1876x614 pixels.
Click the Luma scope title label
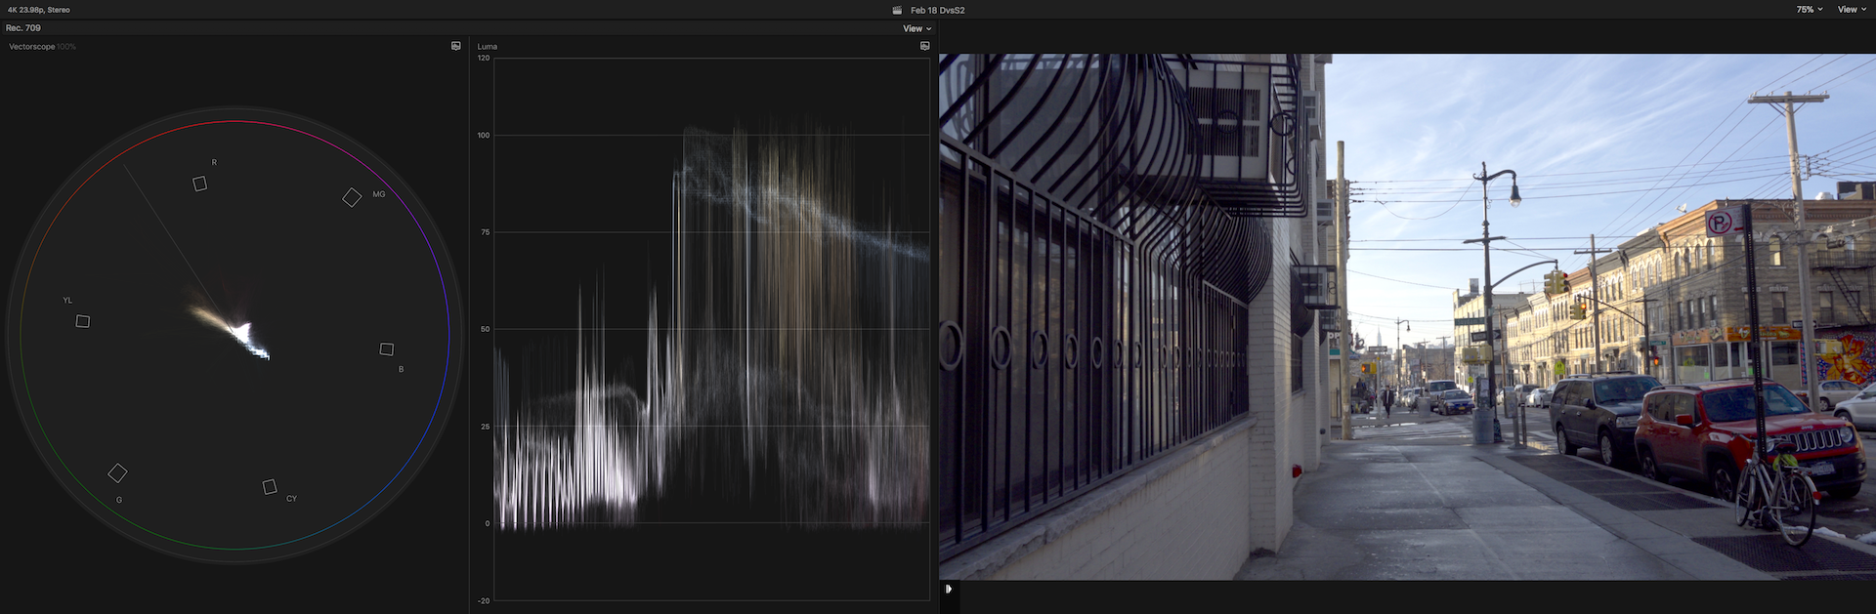[487, 47]
